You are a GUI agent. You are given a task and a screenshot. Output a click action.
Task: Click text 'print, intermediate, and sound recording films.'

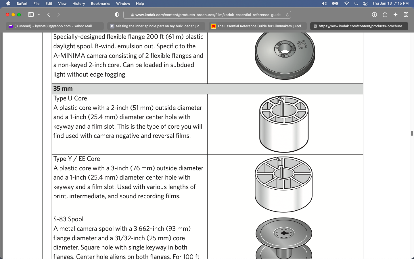click(x=117, y=196)
